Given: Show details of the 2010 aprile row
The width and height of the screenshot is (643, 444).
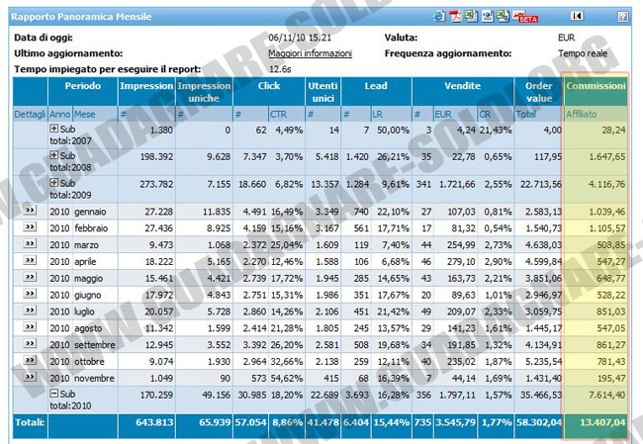Looking at the screenshot, I should 30,260.
